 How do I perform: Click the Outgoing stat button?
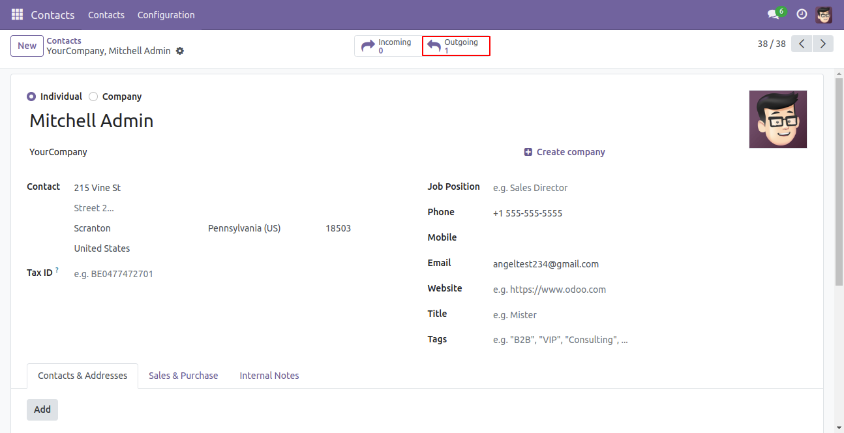click(x=456, y=46)
